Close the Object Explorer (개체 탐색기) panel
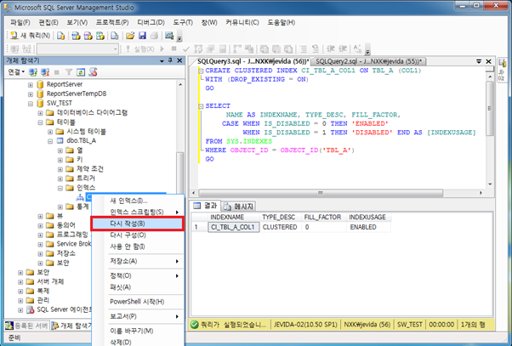Screen dimensions: 512x346 (179, 60)
